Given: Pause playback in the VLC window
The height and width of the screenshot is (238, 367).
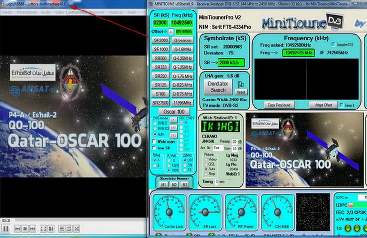Looking at the screenshot, I should tap(6, 228).
